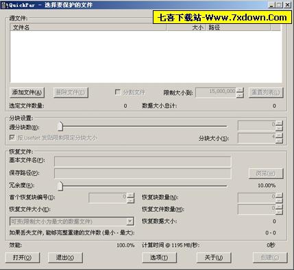Click the 冗余度 slider handle

pyautogui.click(x=60, y=186)
